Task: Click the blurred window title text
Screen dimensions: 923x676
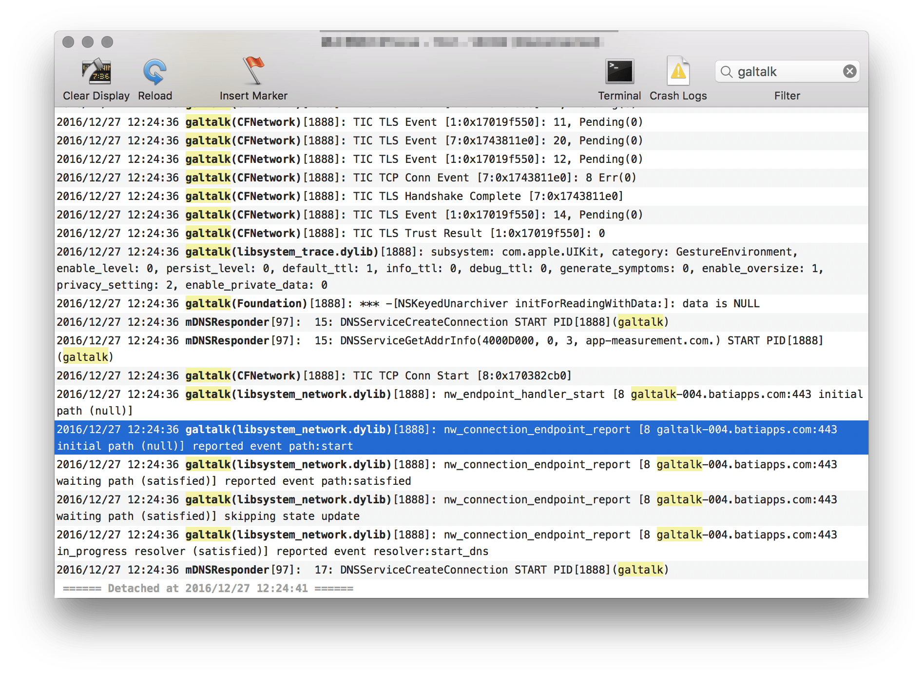Action: [x=462, y=42]
